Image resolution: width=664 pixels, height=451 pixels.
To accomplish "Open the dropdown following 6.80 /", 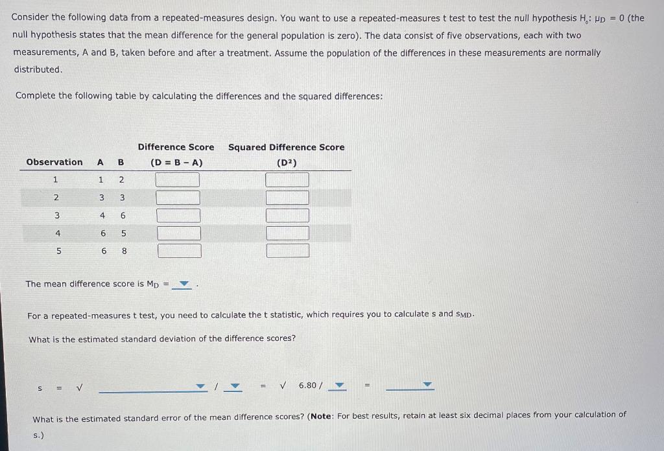I will pos(338,385).
